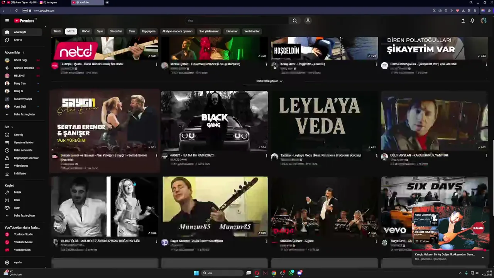494x278 pixels.
Task: Open Beğendiğim videolar in sidebar
Action: tap(22, 158)
